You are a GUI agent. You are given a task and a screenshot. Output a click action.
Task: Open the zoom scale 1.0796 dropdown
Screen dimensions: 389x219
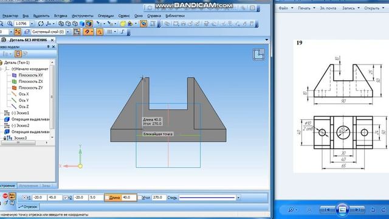(32, 24)
